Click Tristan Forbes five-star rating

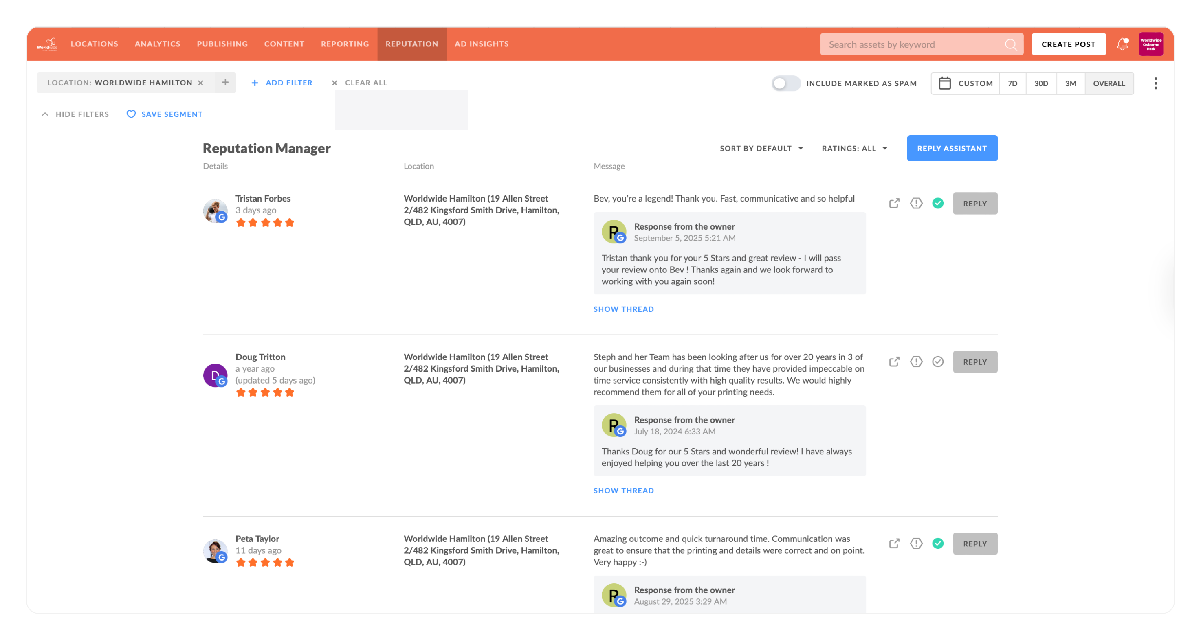[265, 223]
